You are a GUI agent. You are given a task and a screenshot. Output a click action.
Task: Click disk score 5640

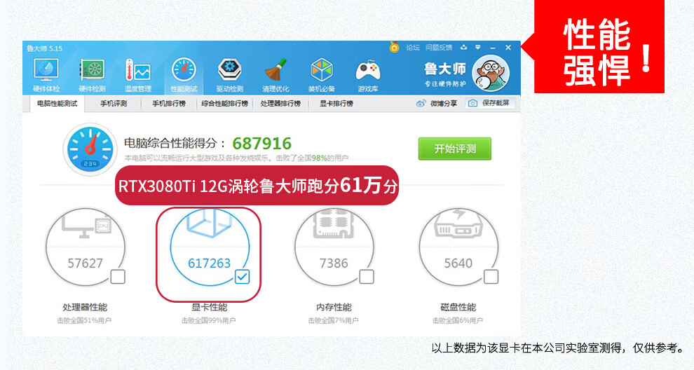(458, 263)
